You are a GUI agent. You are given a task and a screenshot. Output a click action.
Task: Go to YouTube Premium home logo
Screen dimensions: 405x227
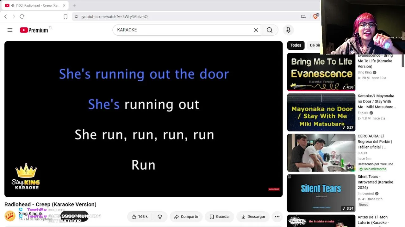(34, 30)
